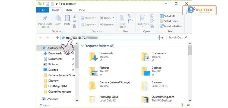Click the Select all button
Viewport: 228px width, 108px height.
[167, 16]
